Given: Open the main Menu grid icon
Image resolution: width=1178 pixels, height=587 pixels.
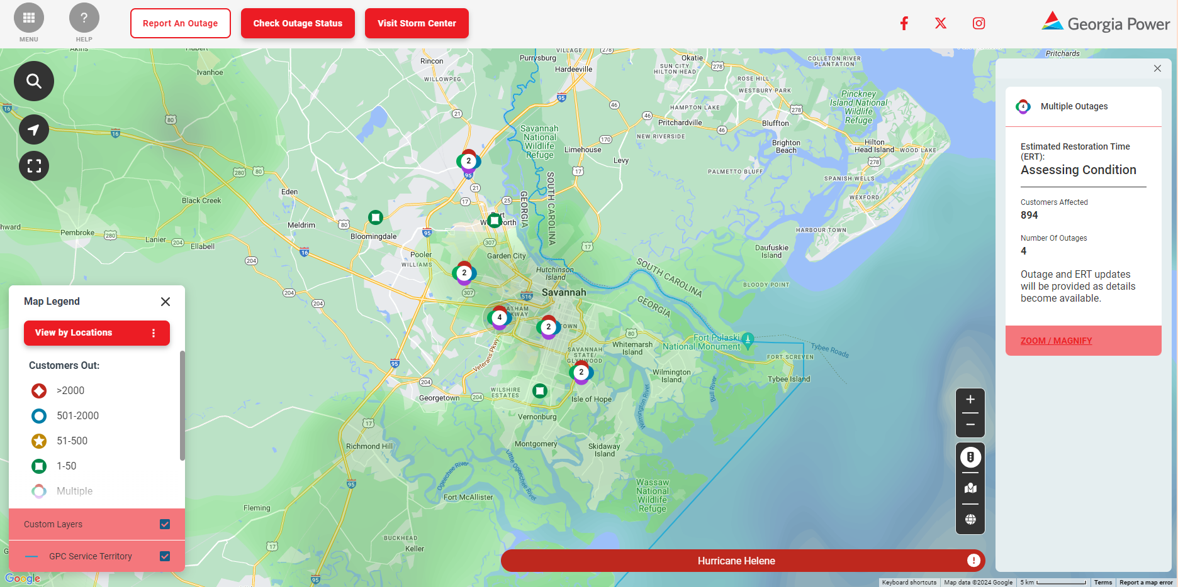Looking at the screenshot, I should 29,18.
